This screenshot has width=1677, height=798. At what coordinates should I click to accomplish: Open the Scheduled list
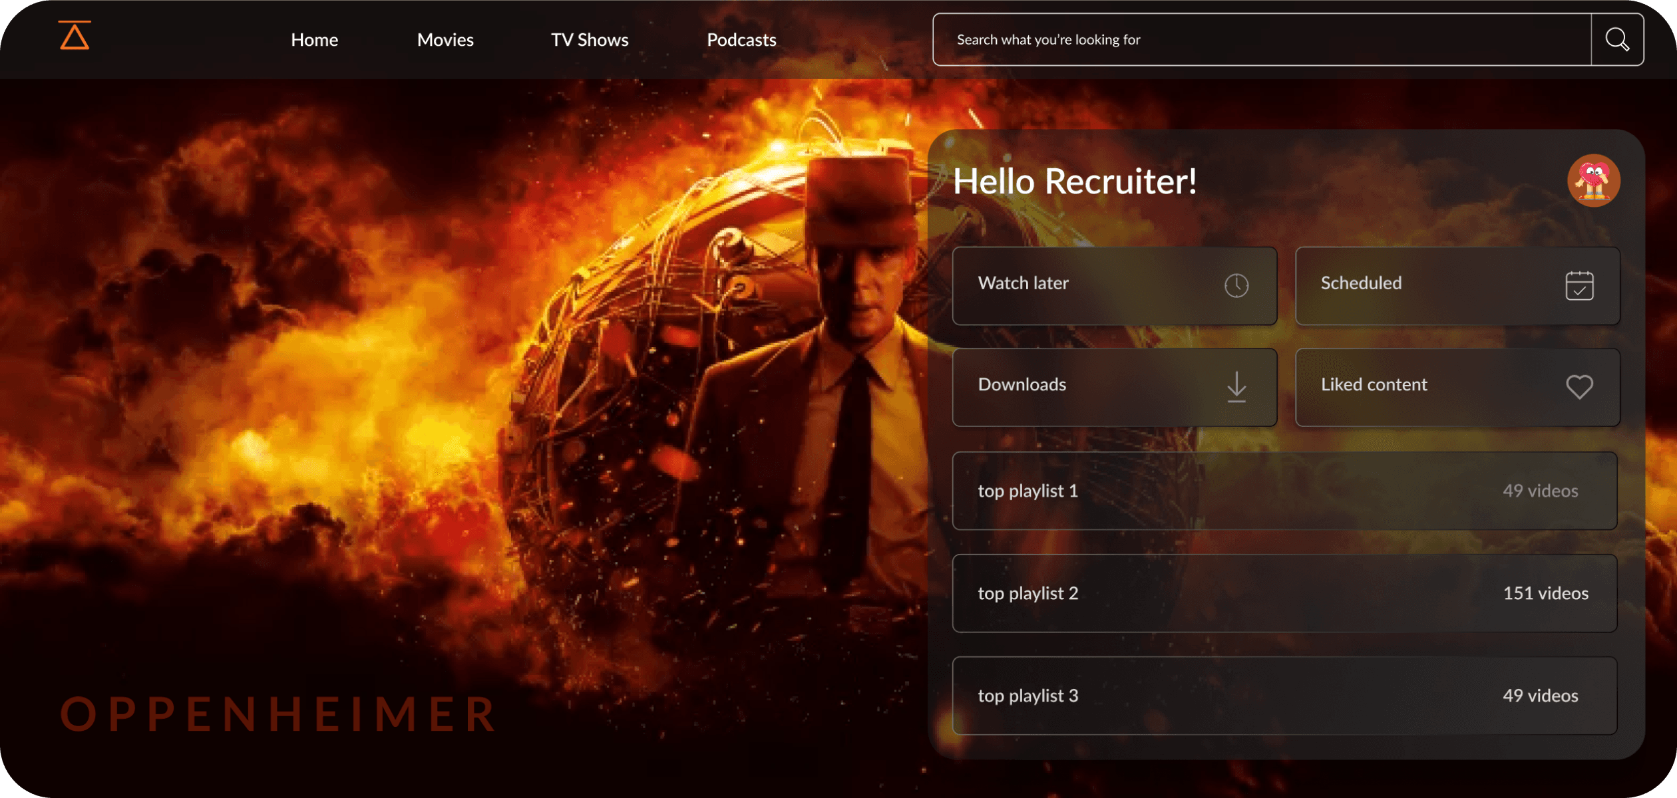[1457, 286]
